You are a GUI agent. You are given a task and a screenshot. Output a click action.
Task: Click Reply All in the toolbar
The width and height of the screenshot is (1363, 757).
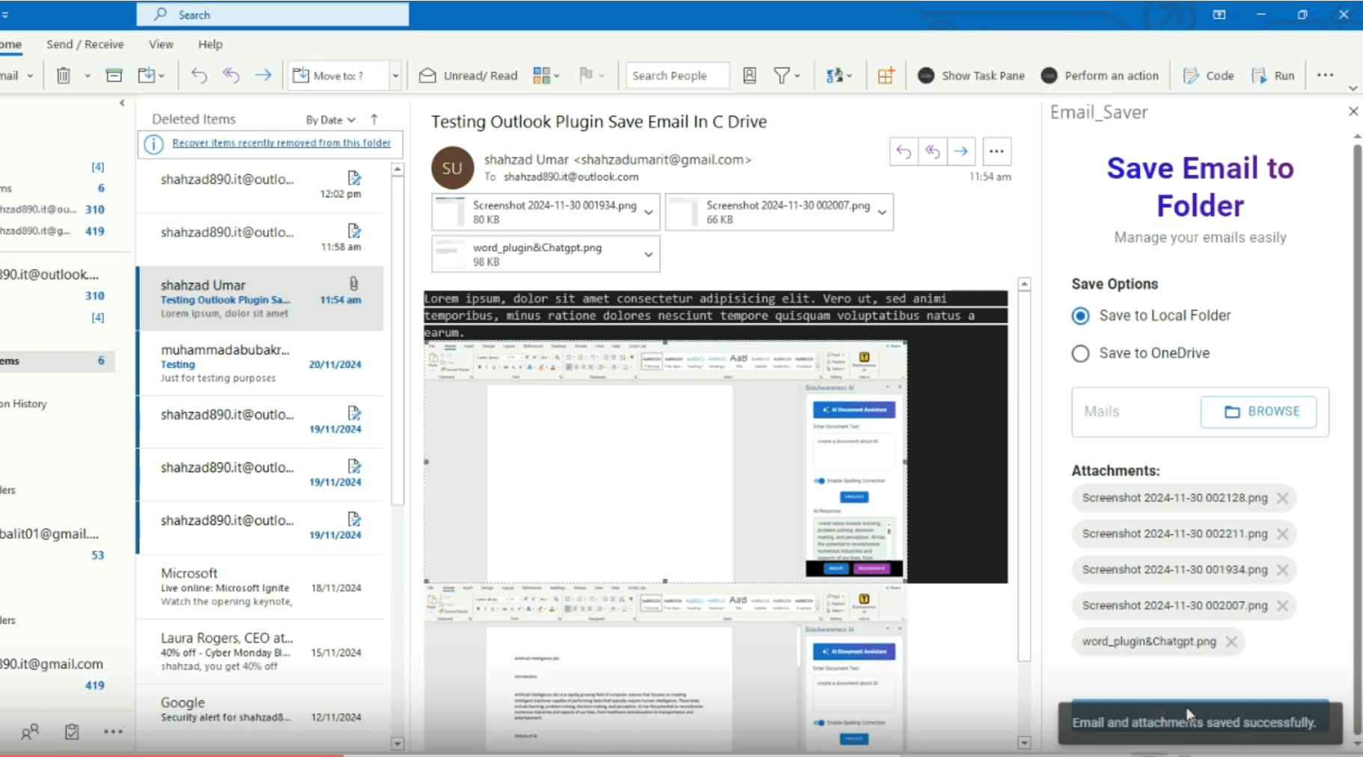(231, 75)
